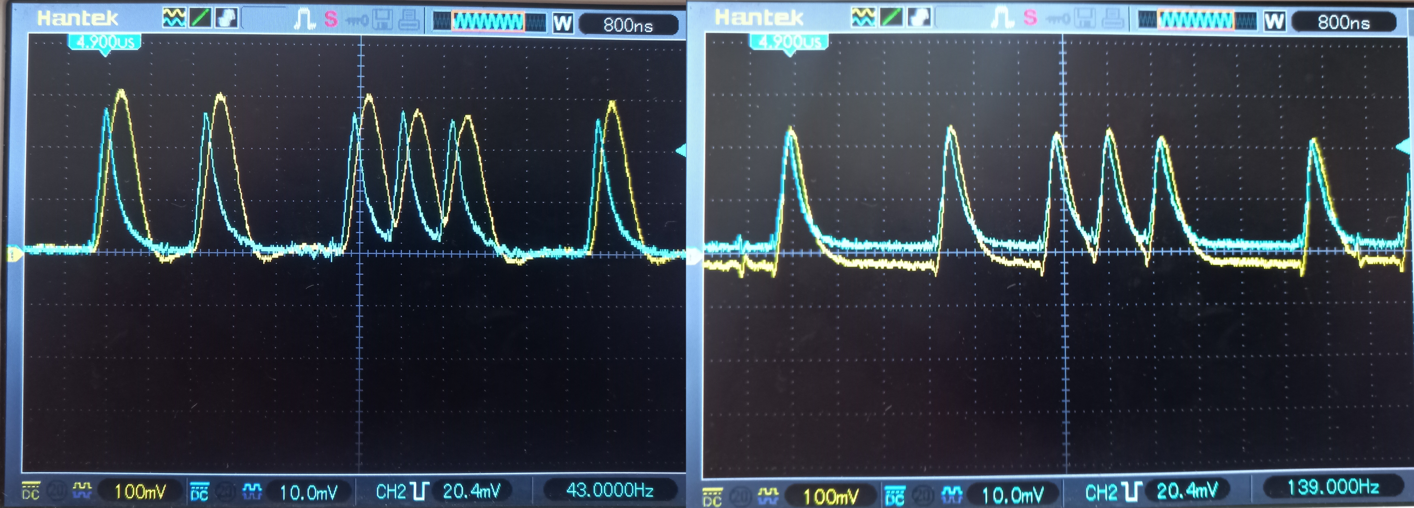Click the greyed 20 bandwidth-limit icon for CH2, right scope
Viewport: 1414px width, 508px height.
[x=923, y=495]
